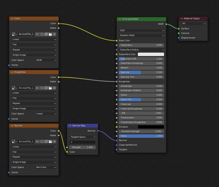Open Flat projection dropdown in Color node
219x187 pixels.
(x=34, y=44)
